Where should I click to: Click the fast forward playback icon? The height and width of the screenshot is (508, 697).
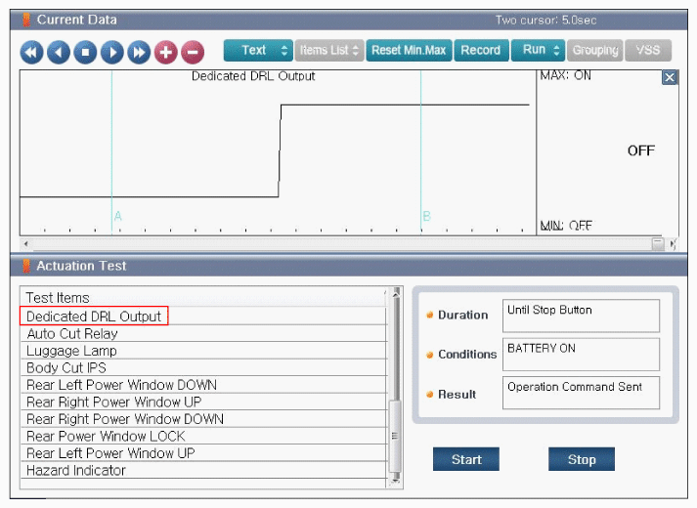pyautogui.click(x=139, y=52)
